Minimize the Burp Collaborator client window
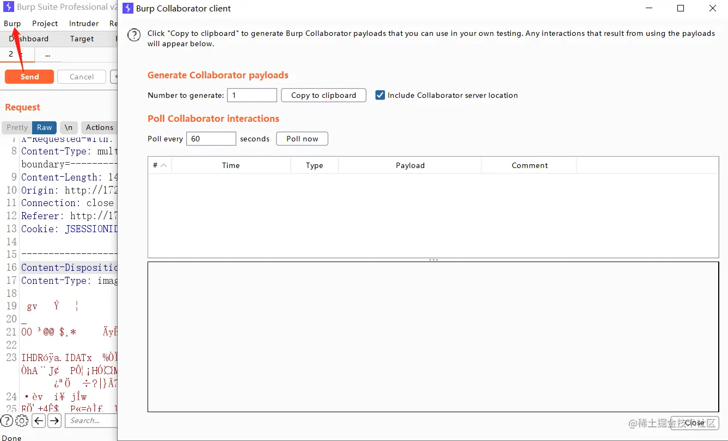Screen dimensions: 728x441 (x=649, y=8)
